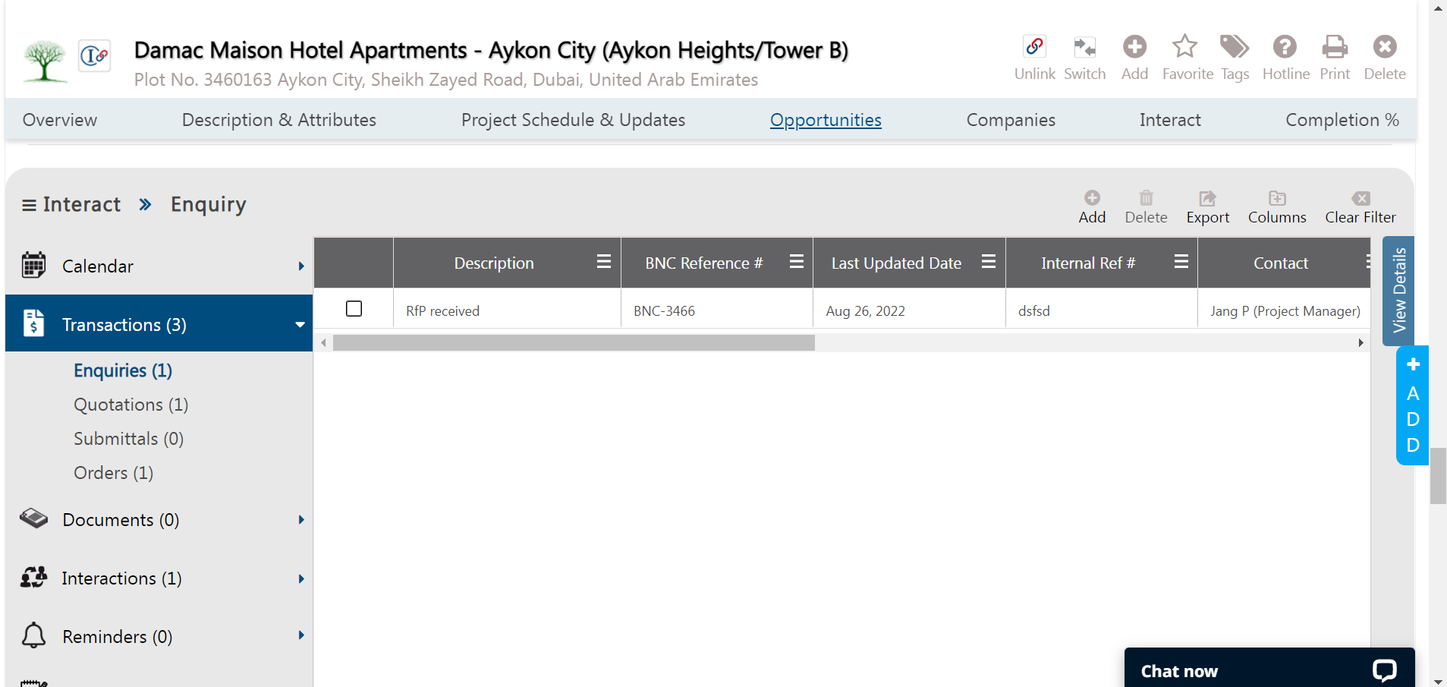Click the linked project badge icon
Viewport: 1447px width, 687px height.
pyautogui.click(x=95, y=55)
